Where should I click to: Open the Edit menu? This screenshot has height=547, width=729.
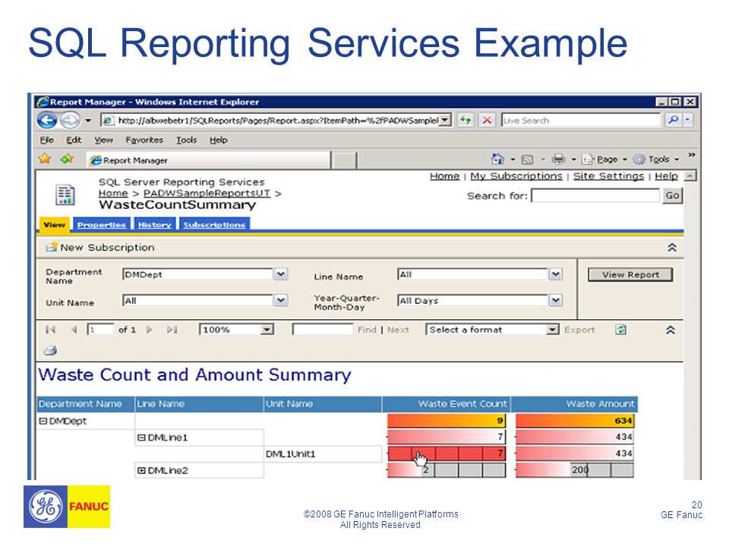tap(74, 140)
